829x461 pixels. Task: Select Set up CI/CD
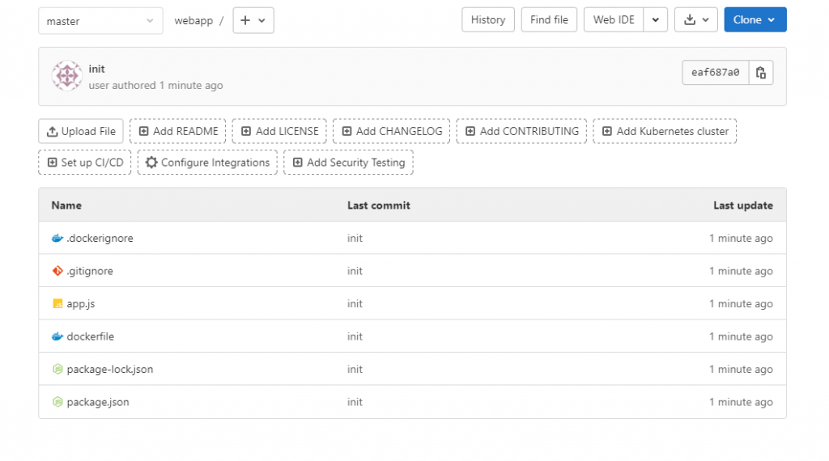tap(85, 163)
